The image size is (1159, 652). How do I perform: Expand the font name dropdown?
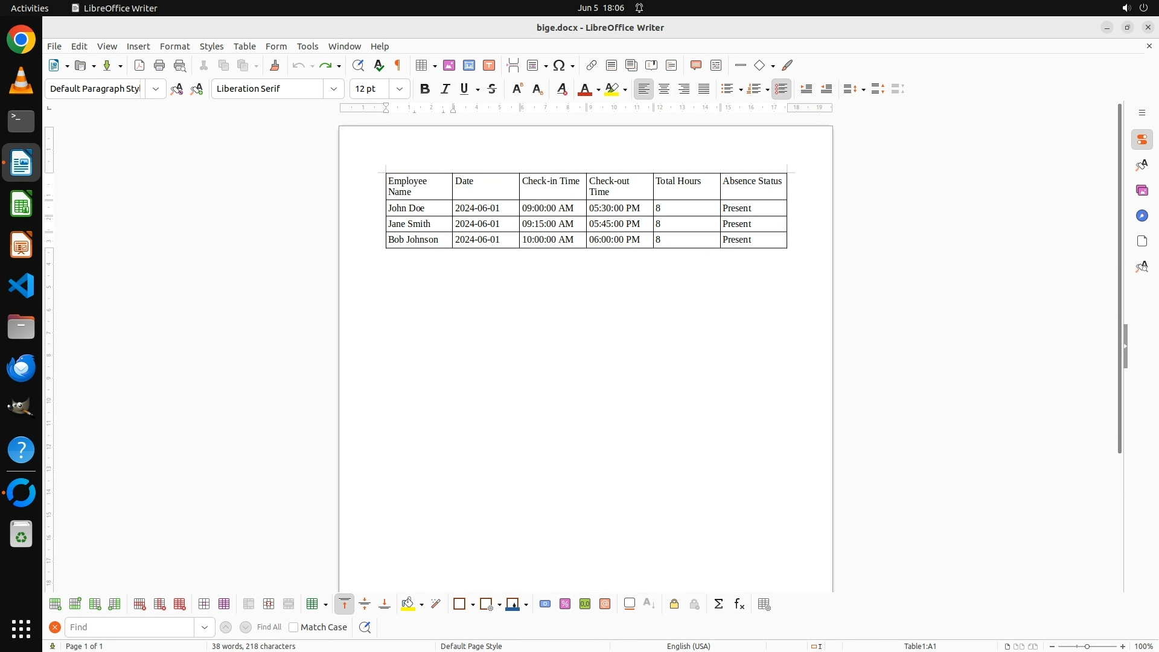(x=334, y=89)
